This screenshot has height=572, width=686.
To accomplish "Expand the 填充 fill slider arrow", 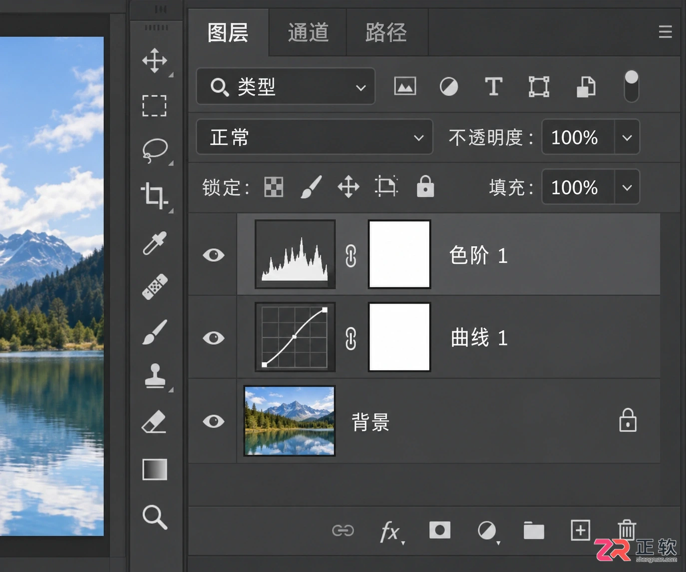I will [627, 187].
